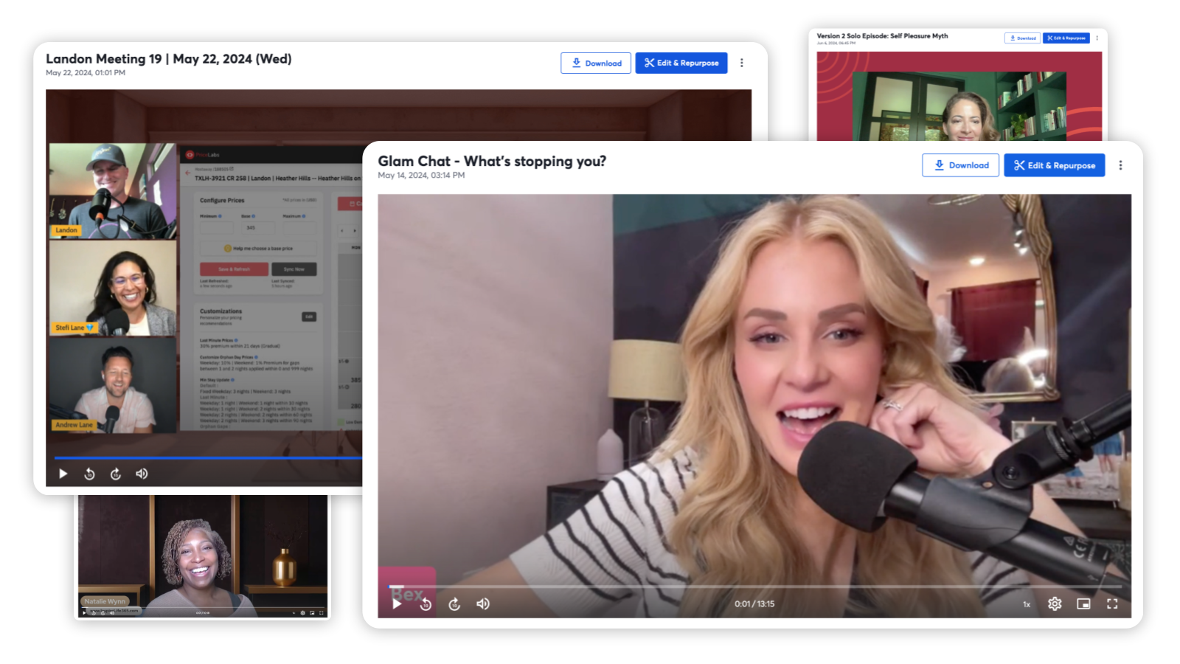Rewind the Glam Chat video
This screenshot has height=664, width=1180.
click(426, 604)
